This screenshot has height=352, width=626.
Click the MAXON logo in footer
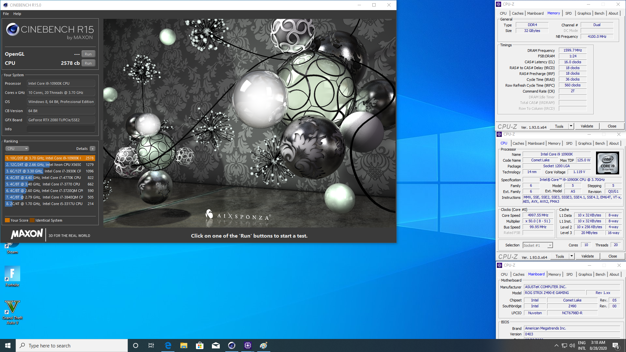tap(27, 234)
